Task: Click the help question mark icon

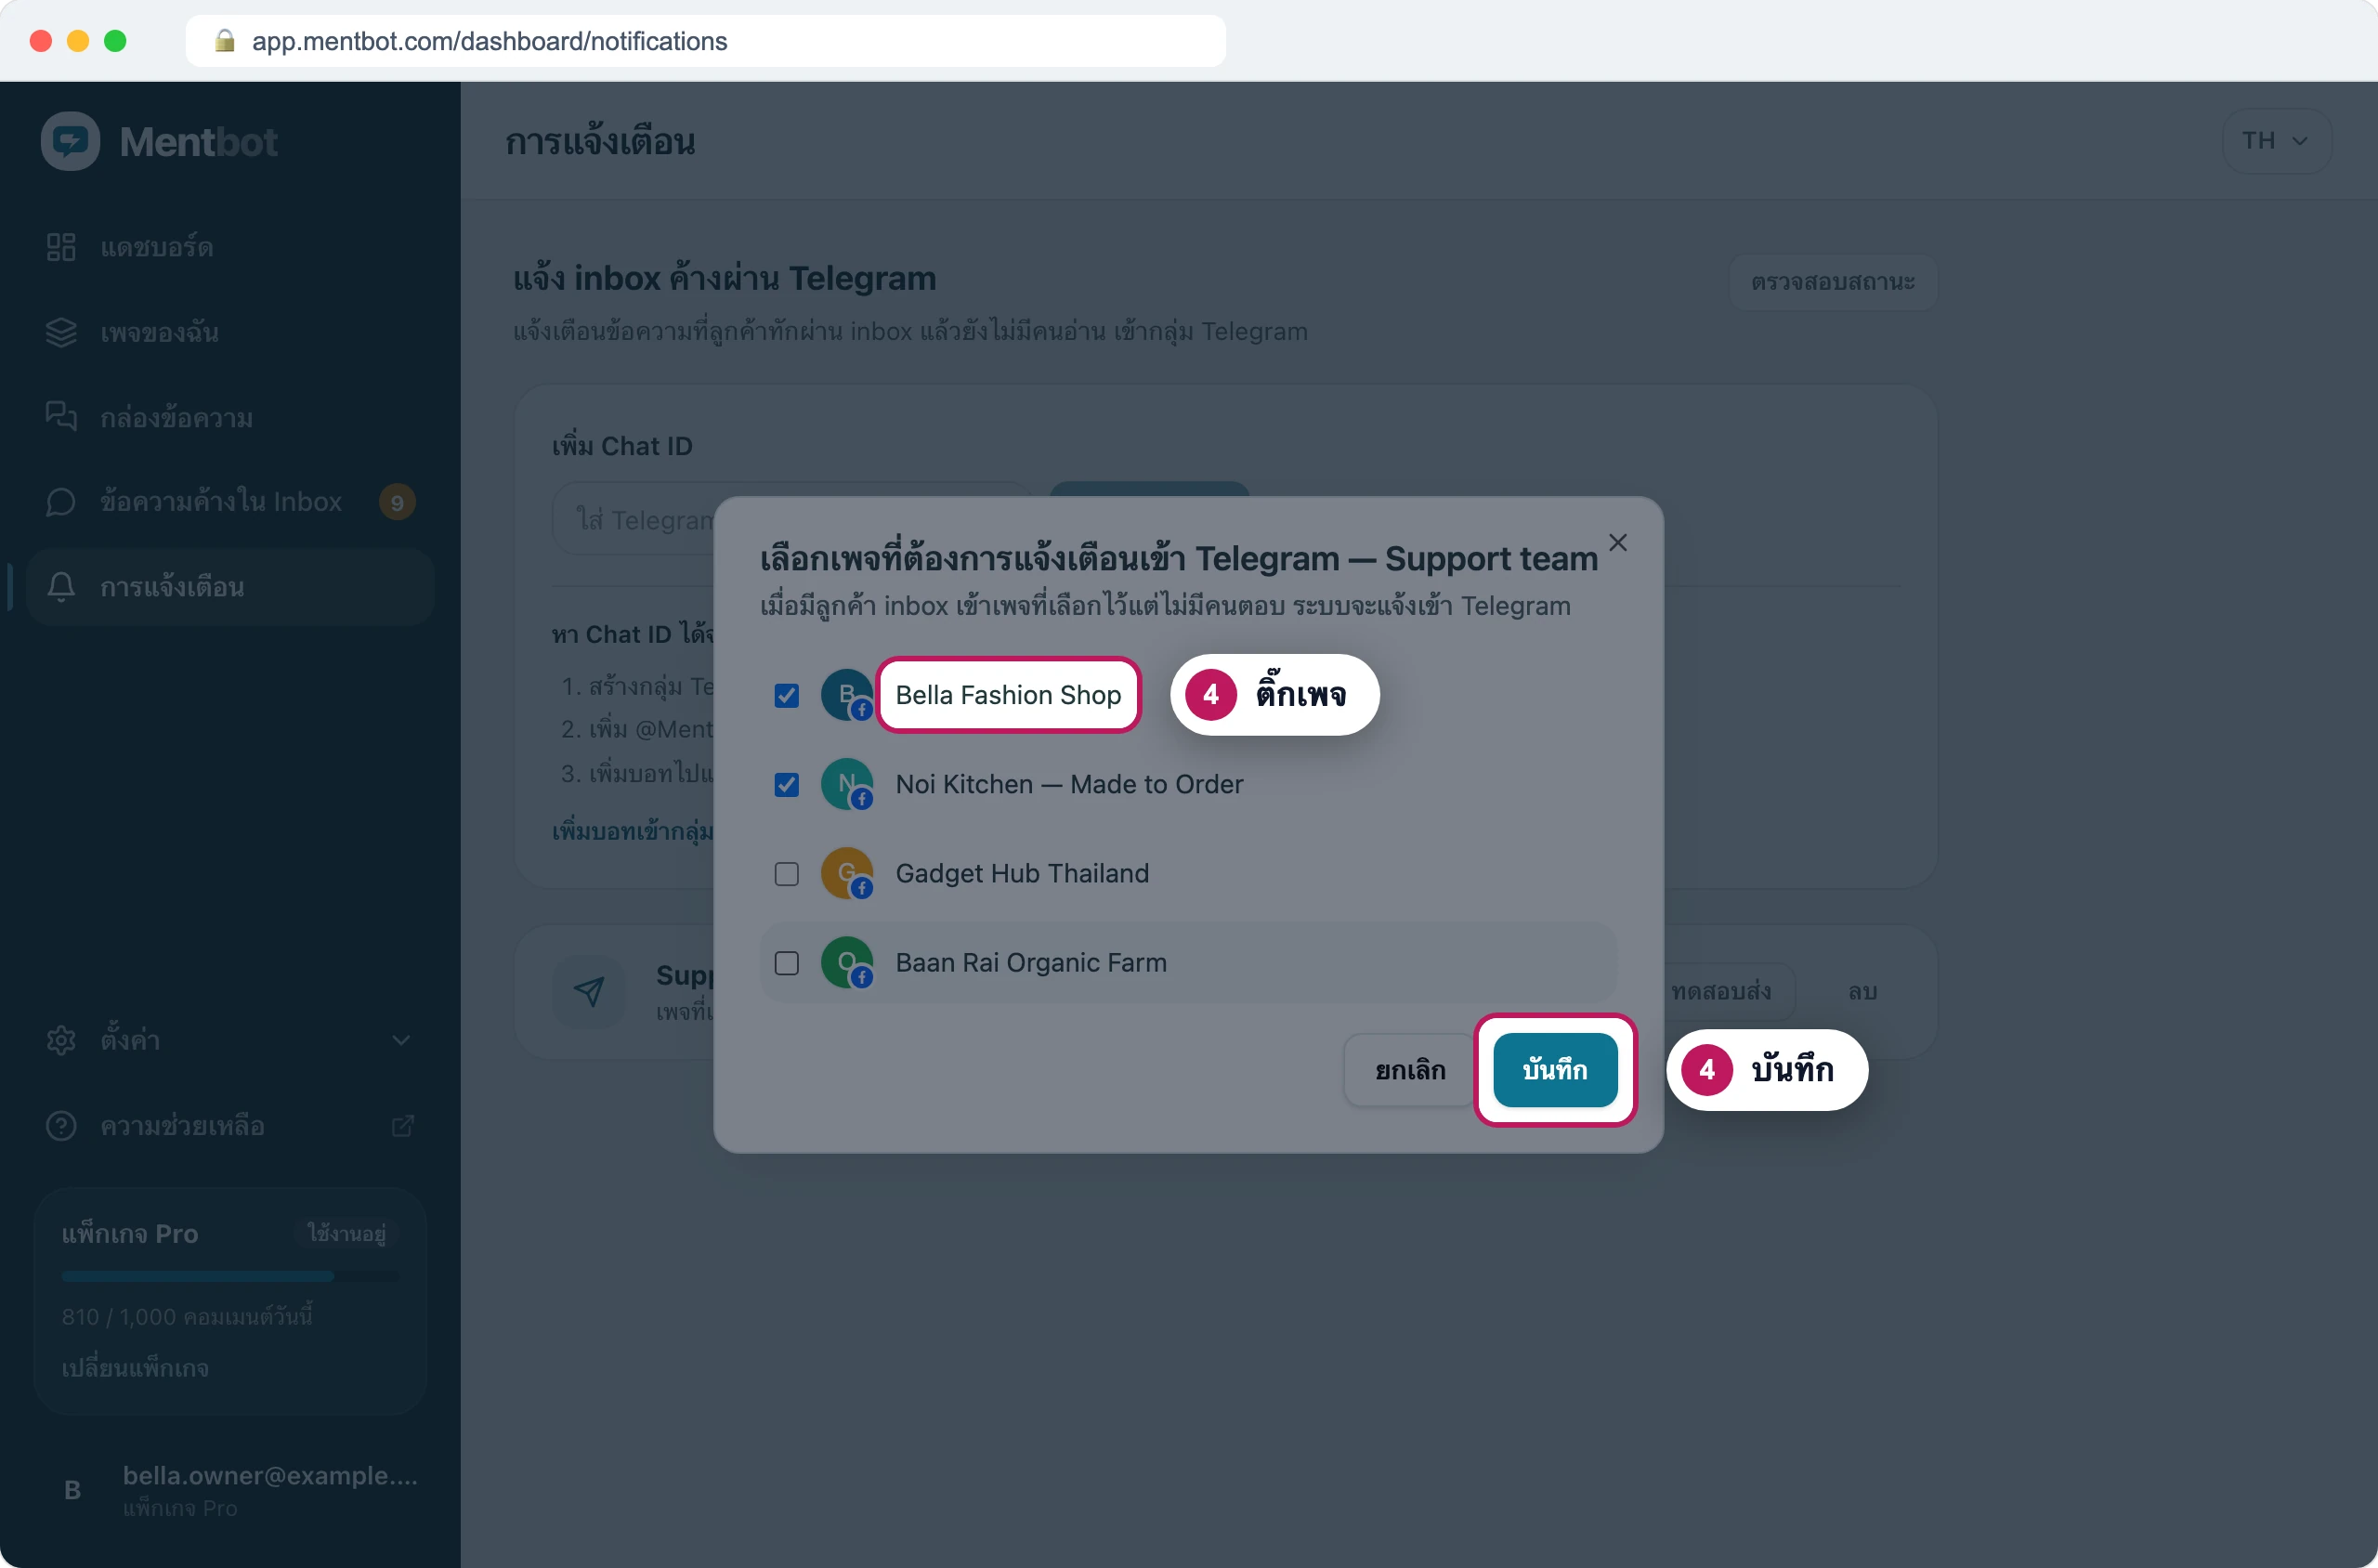Action: 61,1126
